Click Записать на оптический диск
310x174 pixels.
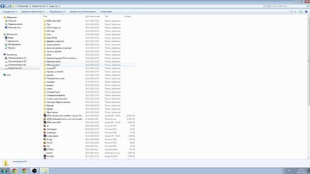pyautogui.click(x=83, y=12)
